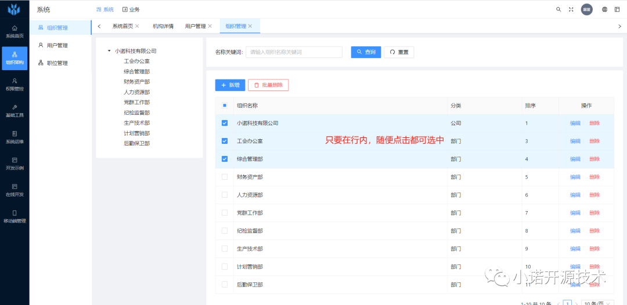The width and height of the screenshot is (627, 305).
Task: Uncheck the 综合管理部 row checkbox
Action: (x=225, y=159)
